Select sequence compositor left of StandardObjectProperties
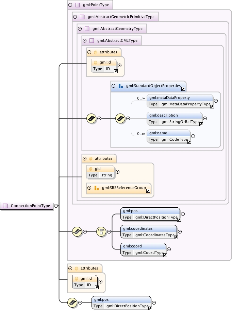Screen dimensions: 232x311 [x=92, y=118]
